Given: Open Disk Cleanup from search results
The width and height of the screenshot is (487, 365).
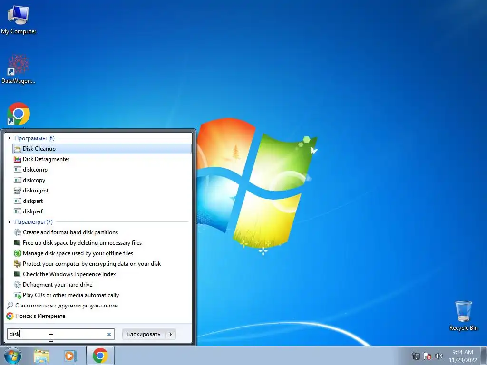Looking at the screenshot, I should click(102, 149).
